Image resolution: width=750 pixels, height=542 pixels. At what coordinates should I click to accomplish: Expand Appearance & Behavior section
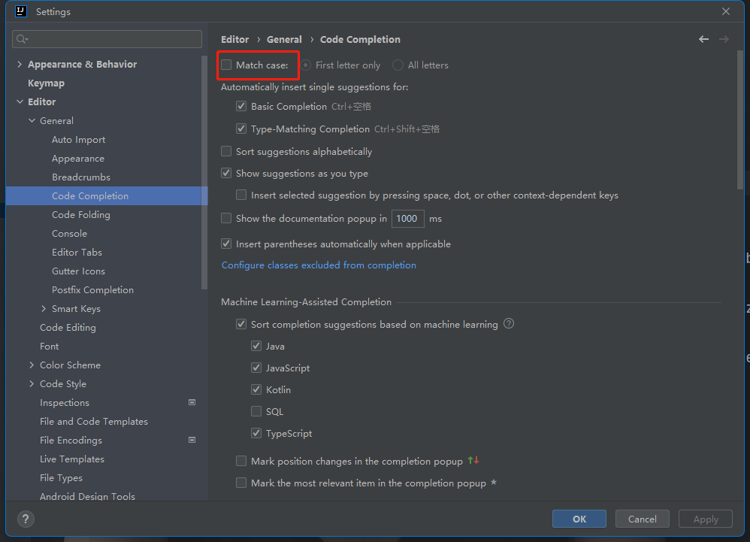coord(20,64)
